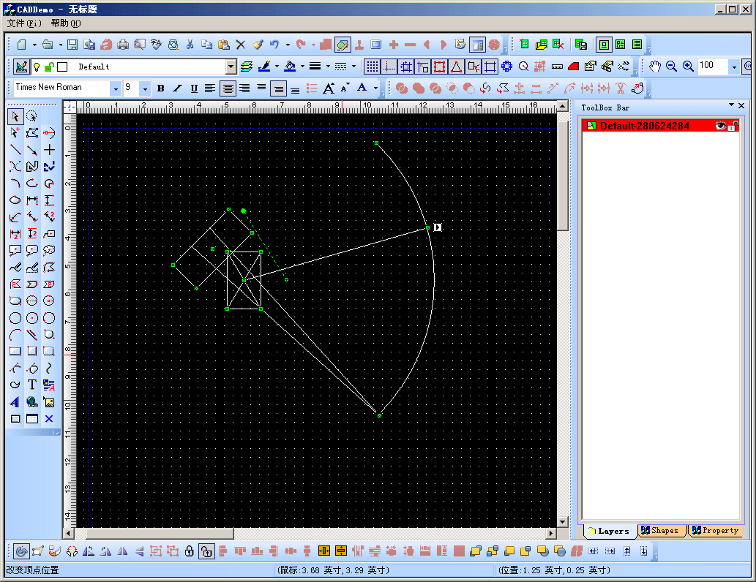
Task: Click the print icon
Action: pyautogui.click(x=123, y=45)
